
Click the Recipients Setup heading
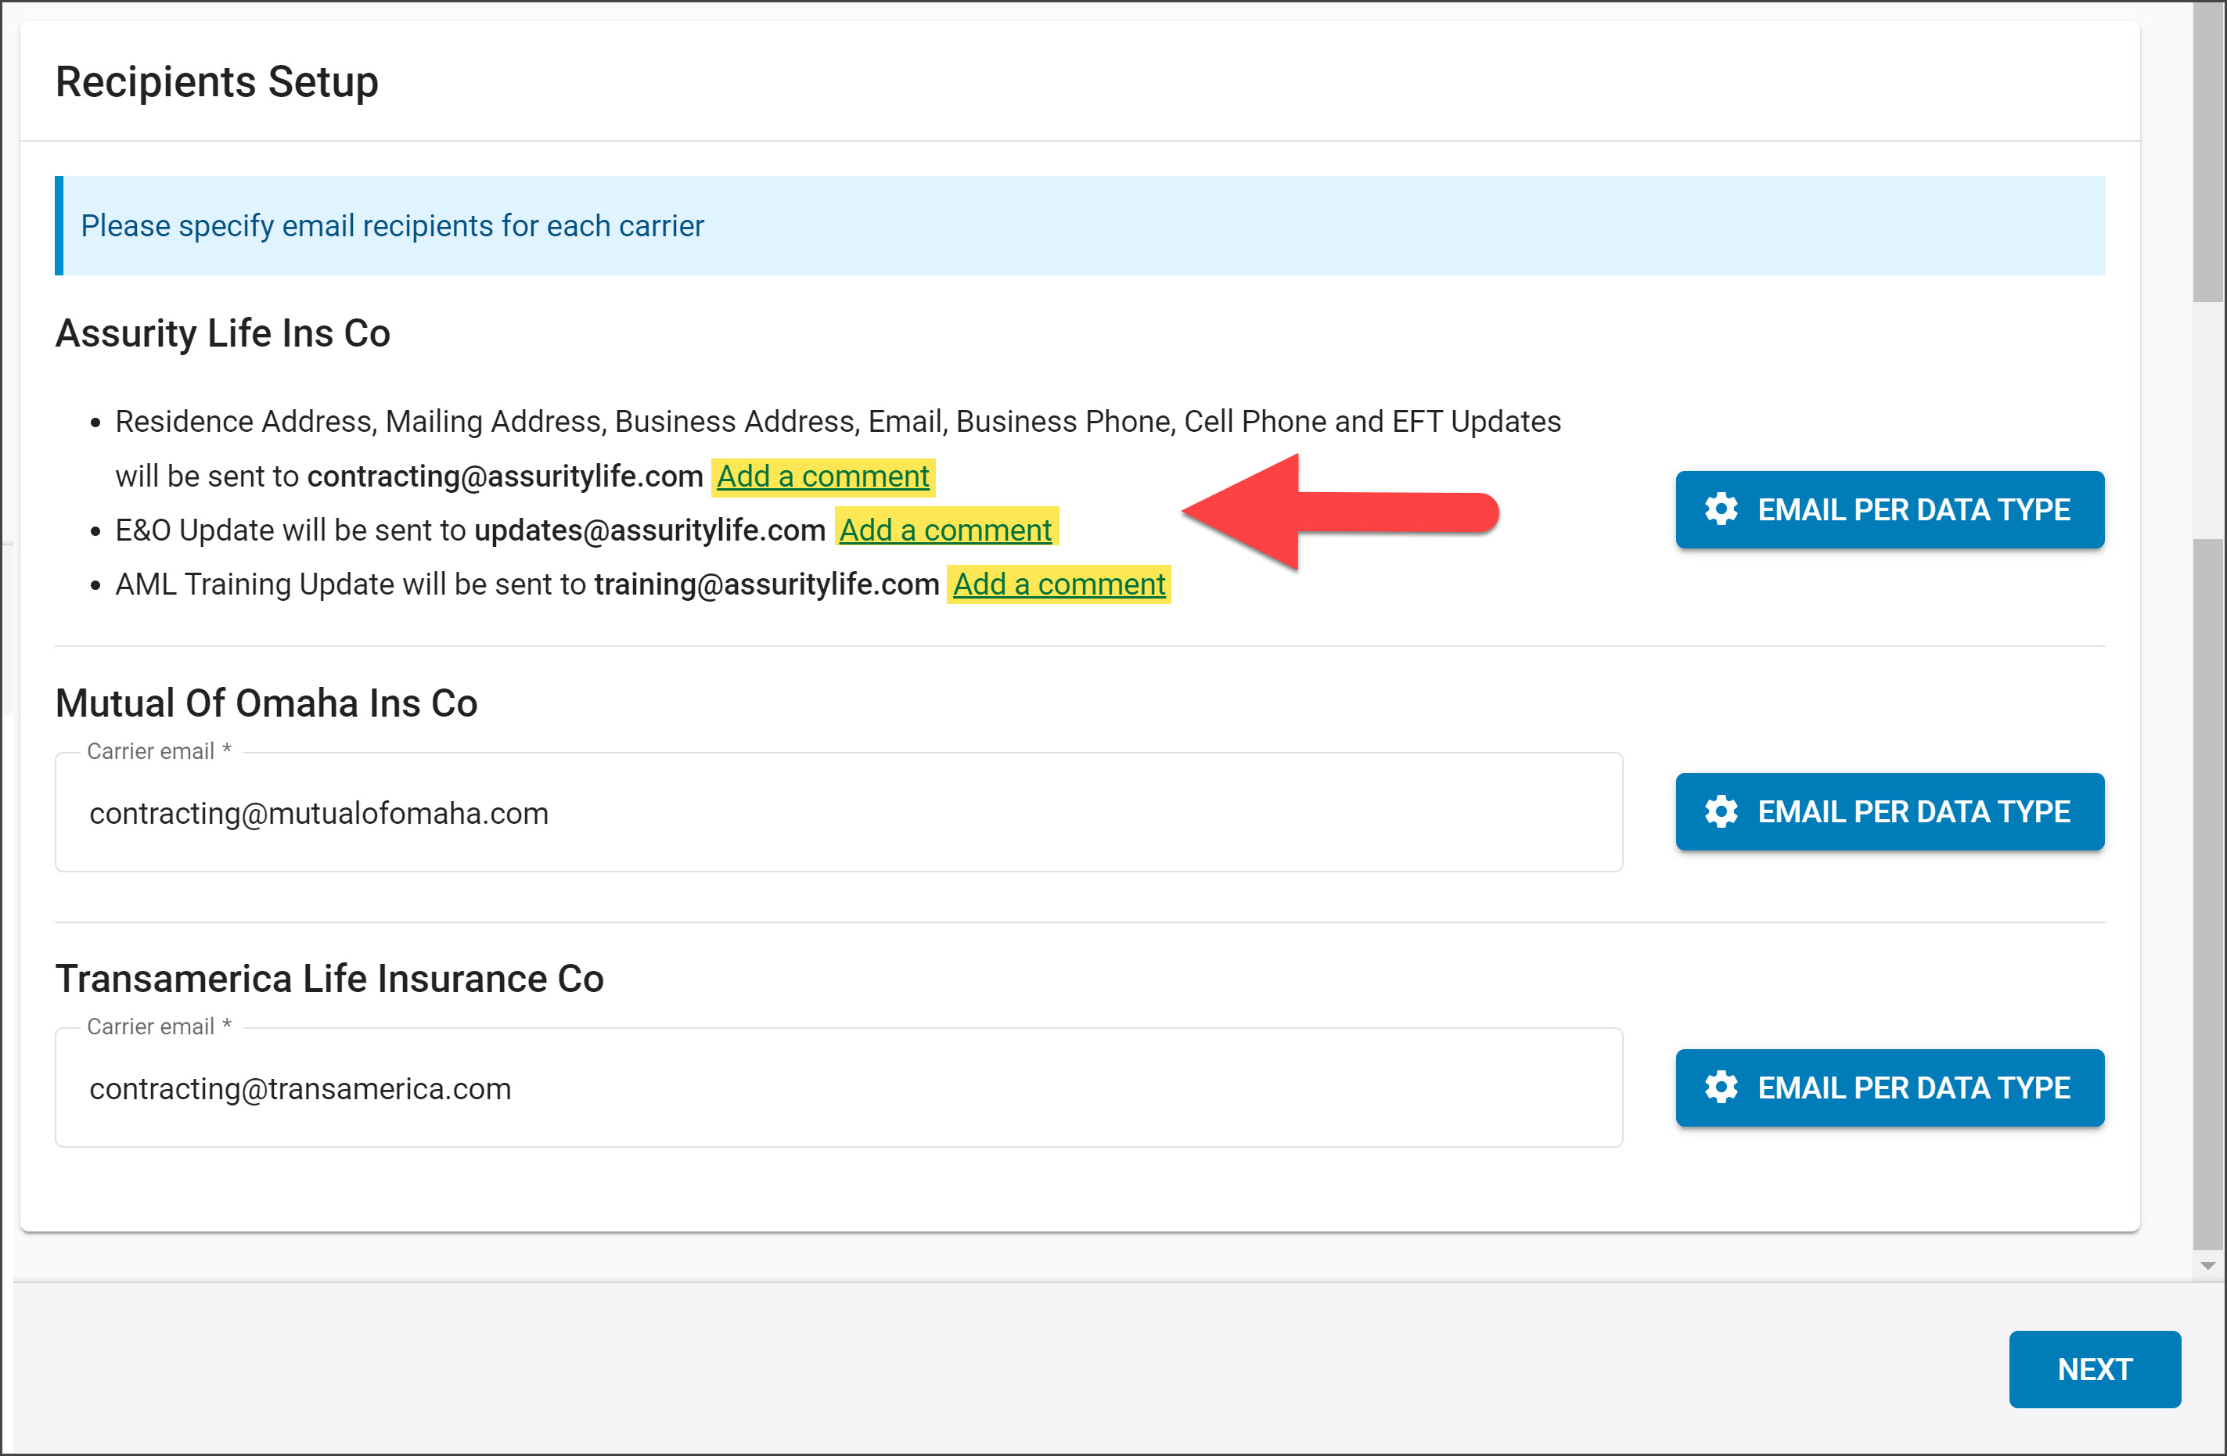(216, 82)
